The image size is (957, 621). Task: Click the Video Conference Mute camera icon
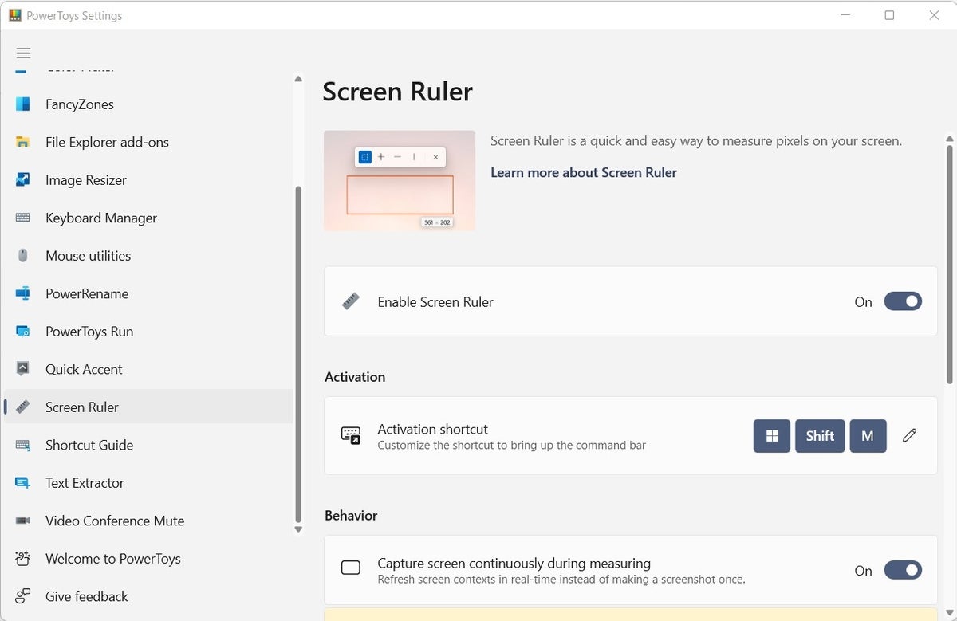coord(23,521)
